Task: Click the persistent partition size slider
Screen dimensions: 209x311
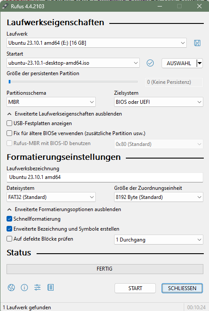Action: point(73,82)
